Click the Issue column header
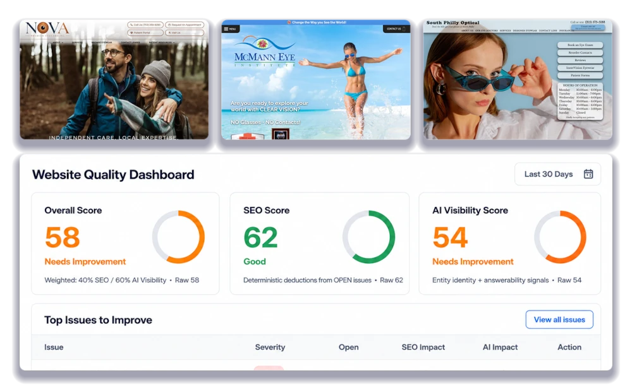The image size is (632, 390). (x=54, y=347)
